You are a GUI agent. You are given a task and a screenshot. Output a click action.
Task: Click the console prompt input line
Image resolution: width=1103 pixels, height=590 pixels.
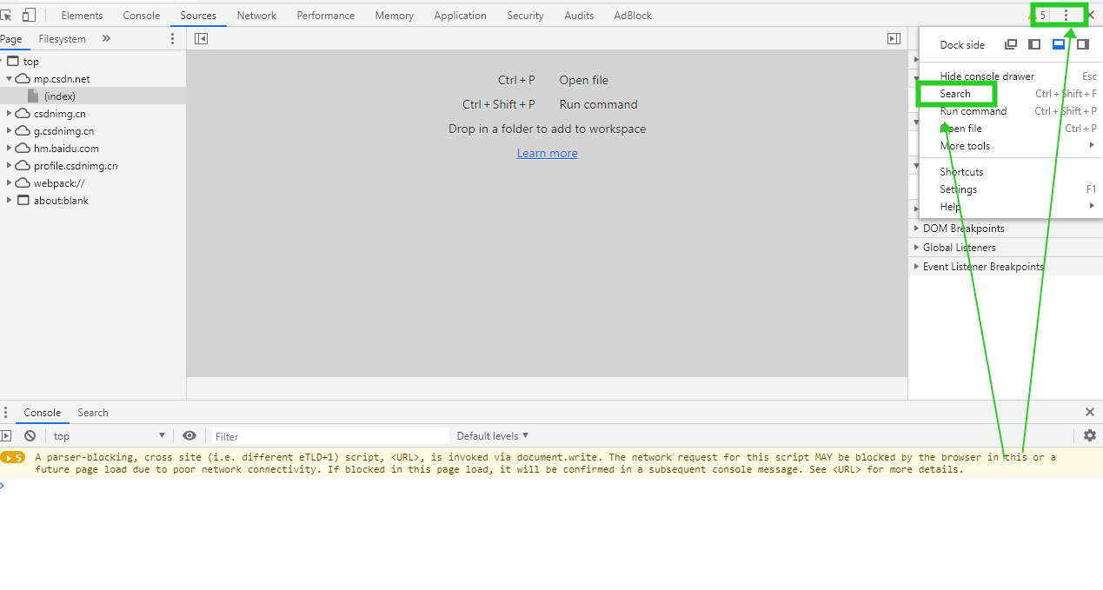[551, 485]
